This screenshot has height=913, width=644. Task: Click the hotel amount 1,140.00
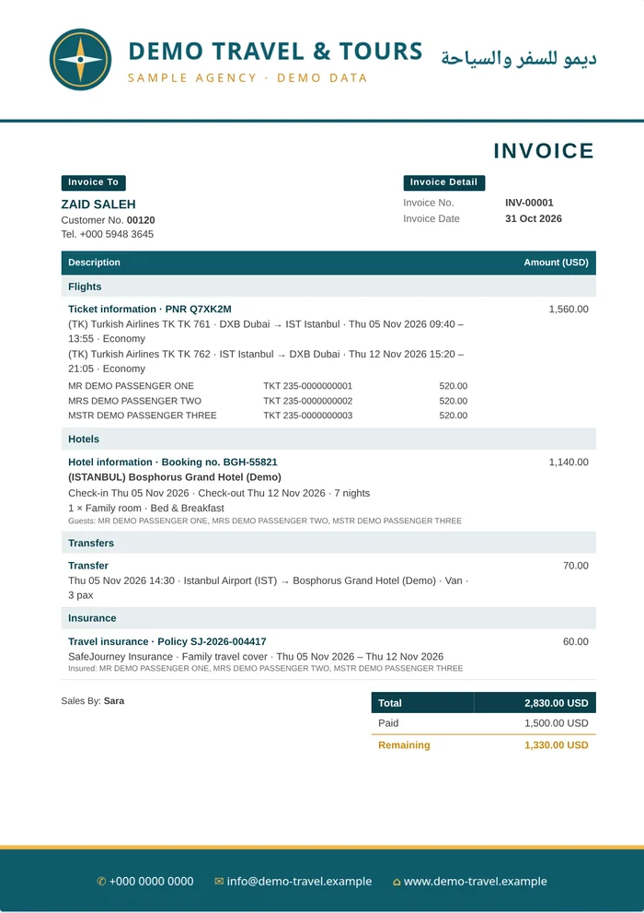[569, 462]
